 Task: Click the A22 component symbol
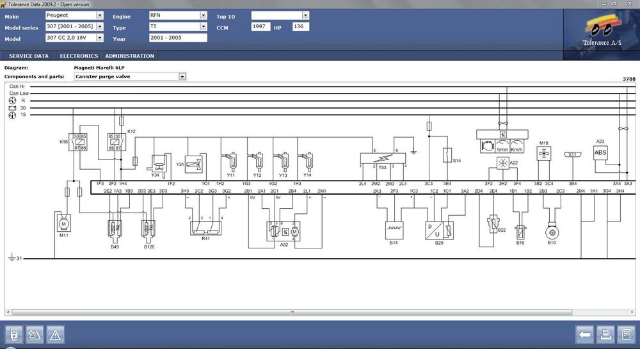503,163
